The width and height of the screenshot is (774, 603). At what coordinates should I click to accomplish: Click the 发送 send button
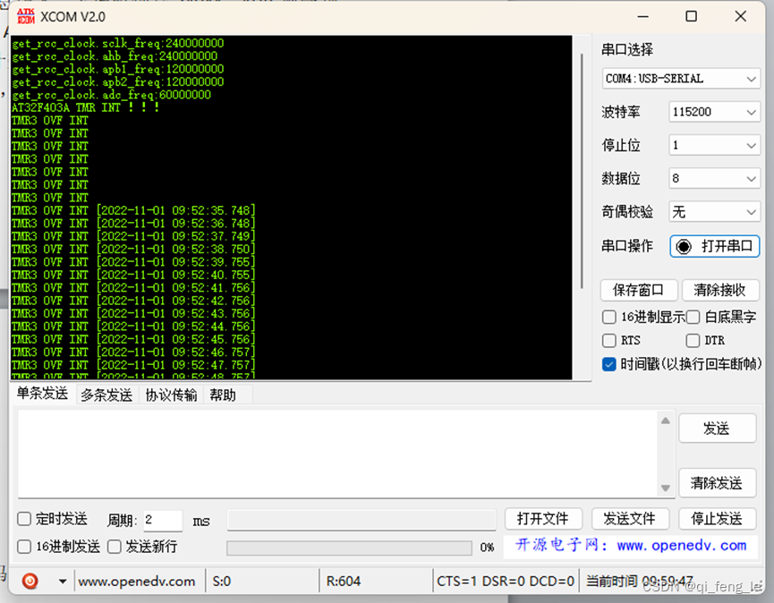click(717, 429)
